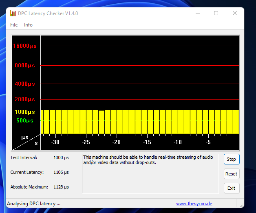Click the 16000µs axis label
This screenshot has height=213, width=256.
[x=25, y=46]
